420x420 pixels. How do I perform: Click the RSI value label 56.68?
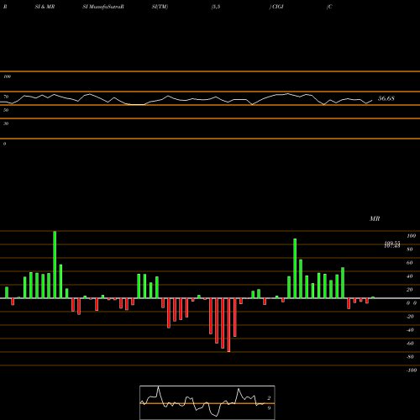386,98
